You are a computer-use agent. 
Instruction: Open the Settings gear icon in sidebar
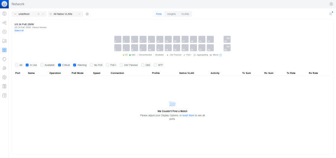point(4,77)
